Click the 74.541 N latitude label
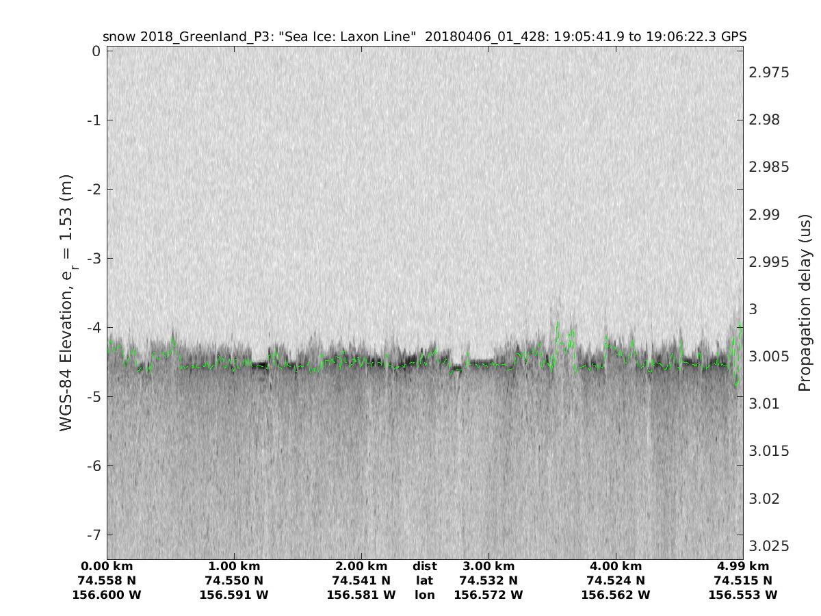Viewport: 821px width, 616px height. coord(361,580)
